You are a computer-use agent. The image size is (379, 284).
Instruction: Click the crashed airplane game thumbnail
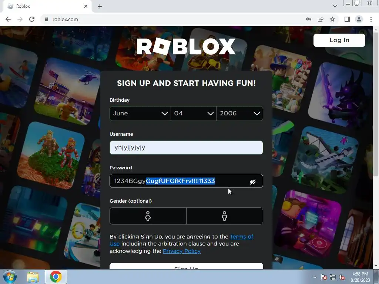325,160
